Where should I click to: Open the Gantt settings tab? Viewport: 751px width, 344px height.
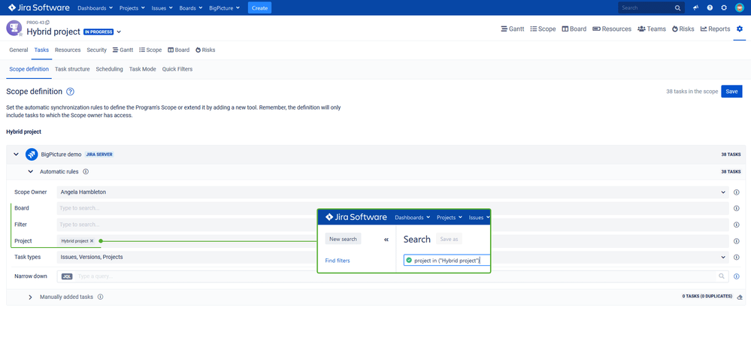tap(123, 50)
